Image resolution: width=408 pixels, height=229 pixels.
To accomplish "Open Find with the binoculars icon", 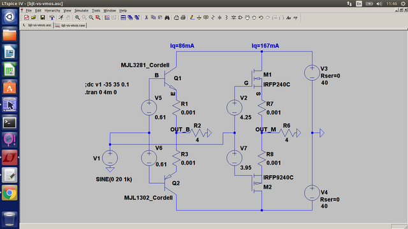I will pyautogui.click(x=167, y=18).
